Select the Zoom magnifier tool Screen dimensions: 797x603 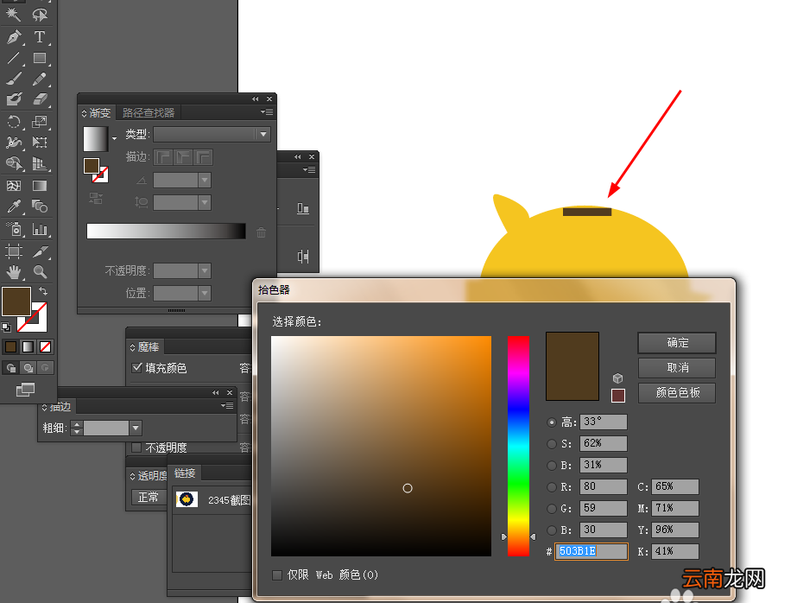(41, 272)
